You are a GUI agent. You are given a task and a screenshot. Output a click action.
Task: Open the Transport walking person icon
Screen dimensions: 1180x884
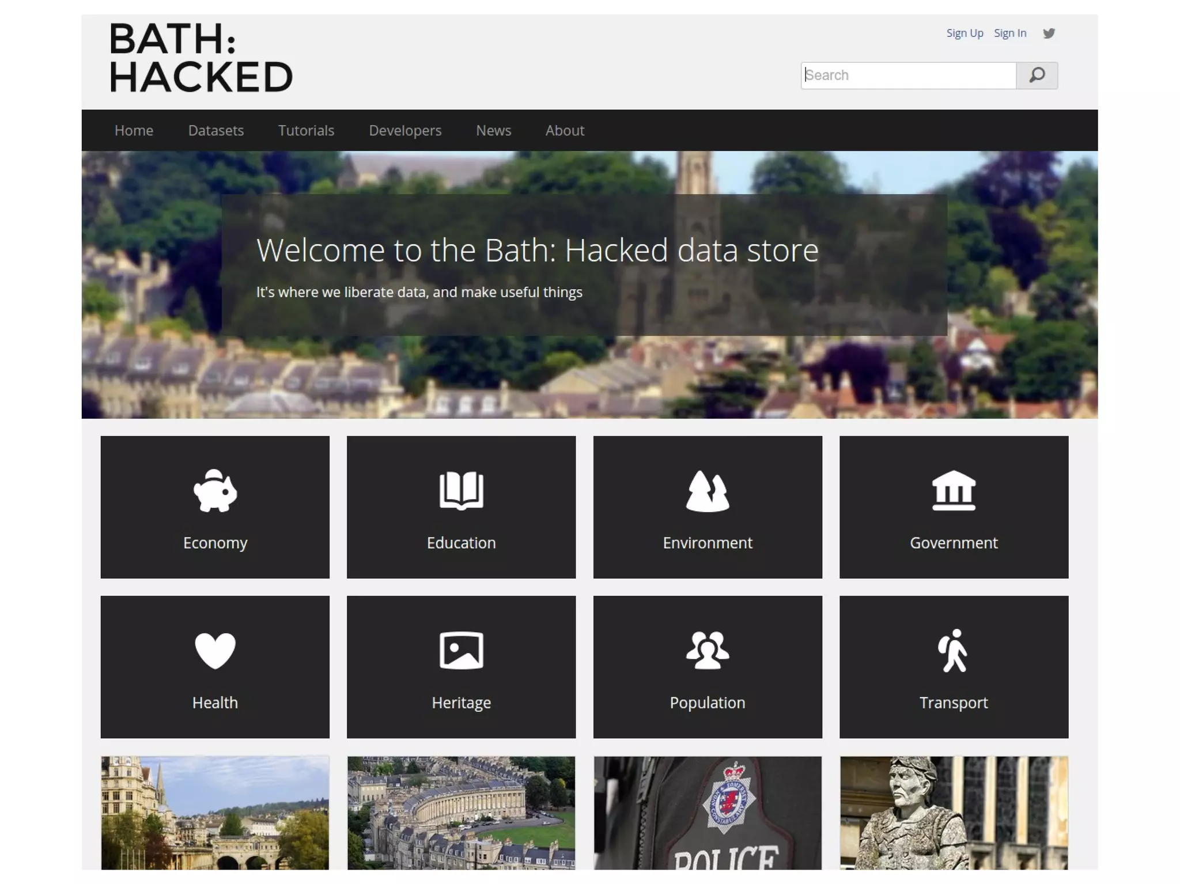954,651
